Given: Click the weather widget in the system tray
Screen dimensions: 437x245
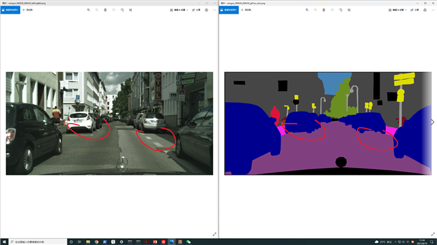Looking at the screenshot, I should point(384,242).
